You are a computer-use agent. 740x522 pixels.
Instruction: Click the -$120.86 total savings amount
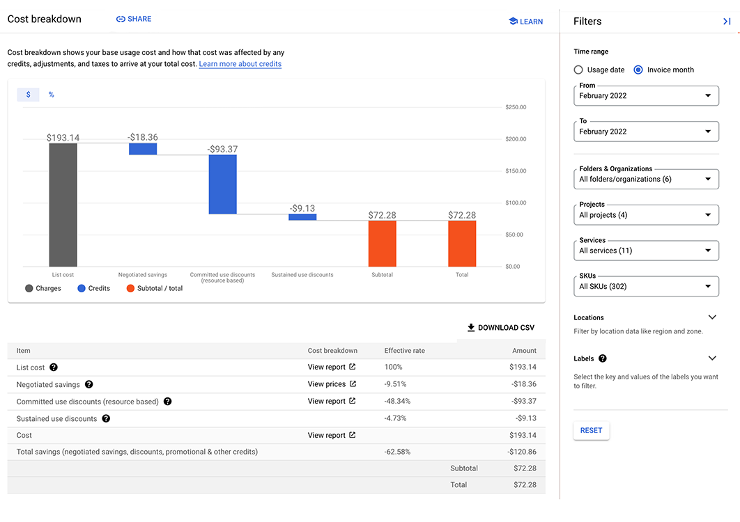tap(522, 452)
